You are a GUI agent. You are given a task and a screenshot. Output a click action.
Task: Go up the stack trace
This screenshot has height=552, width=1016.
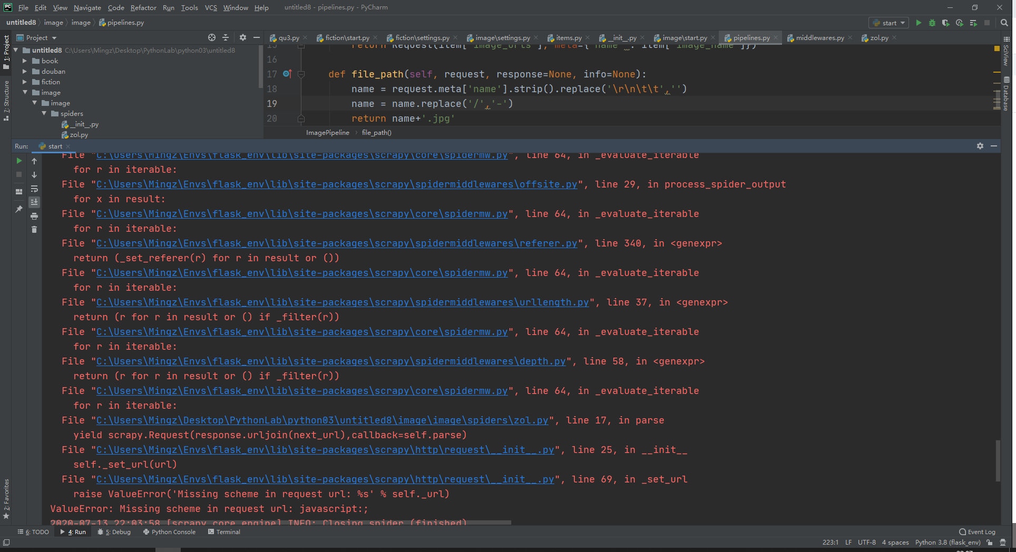point(34,161)
